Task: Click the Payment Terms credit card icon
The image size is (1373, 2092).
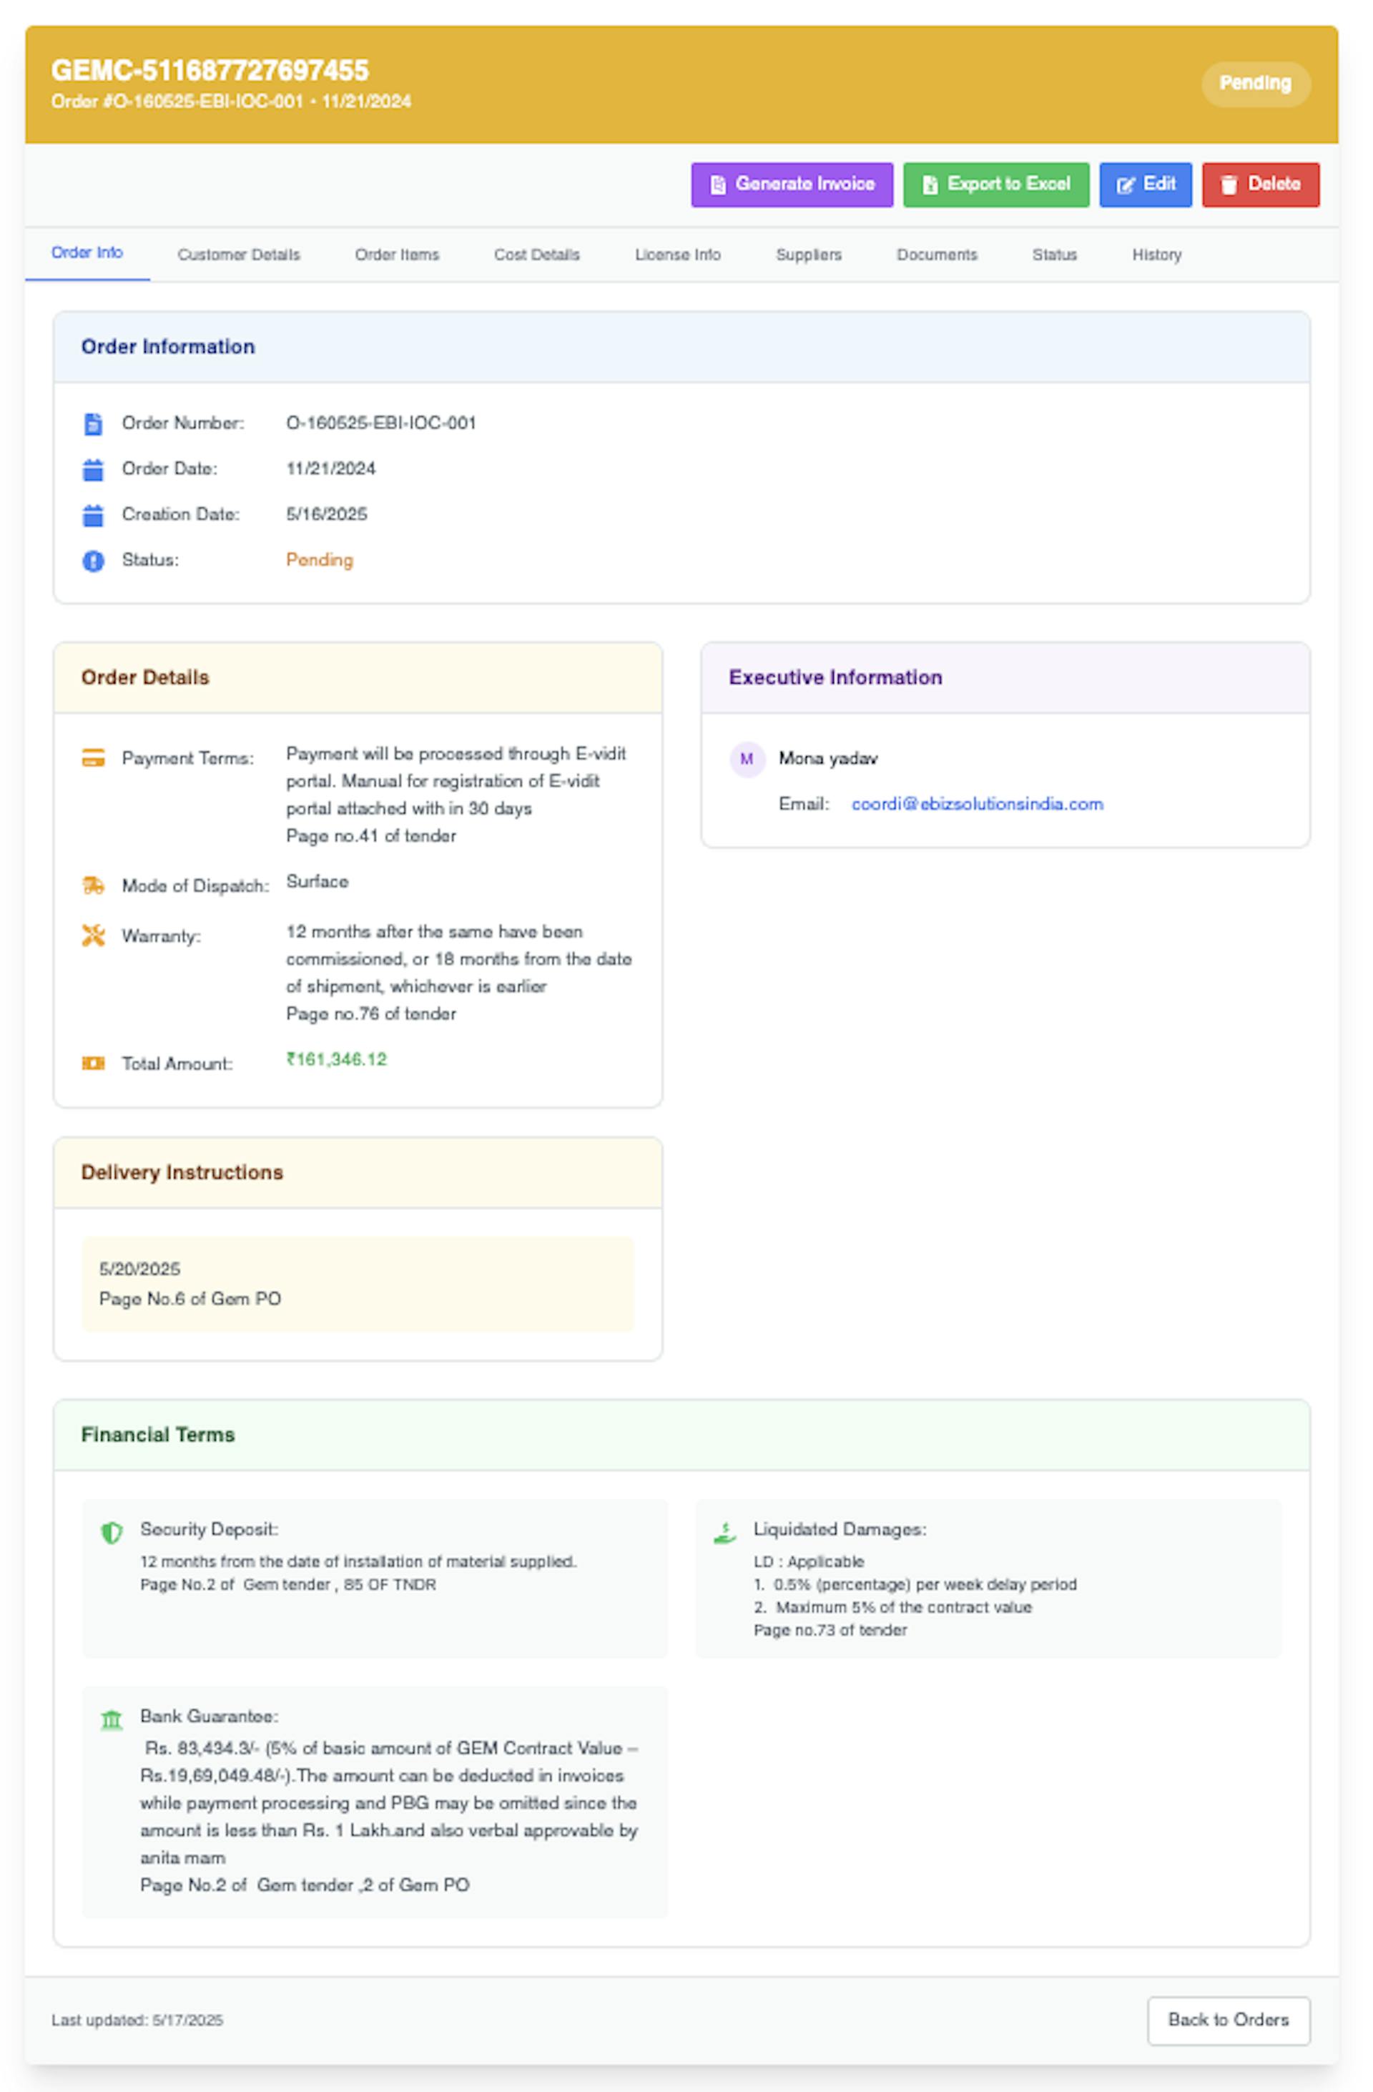Action: (x=92, y=757)
